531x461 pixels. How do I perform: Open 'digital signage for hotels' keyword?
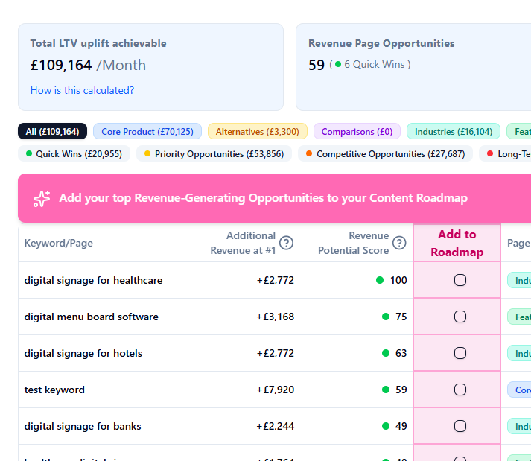pos(83,353)
